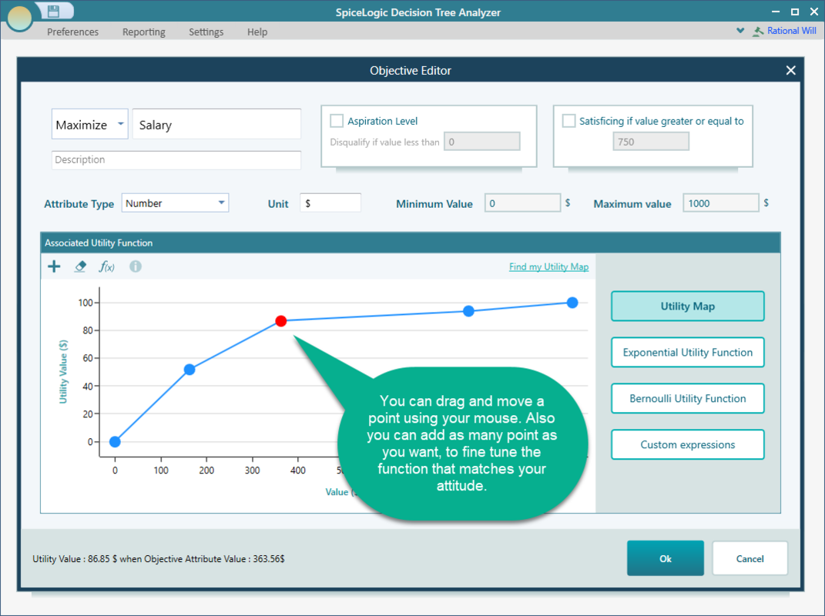Image resolution: width=825 pixels, height=616 pixels.
Task: Click the plus icon to add a point
Action: click(x=54, y=266)
